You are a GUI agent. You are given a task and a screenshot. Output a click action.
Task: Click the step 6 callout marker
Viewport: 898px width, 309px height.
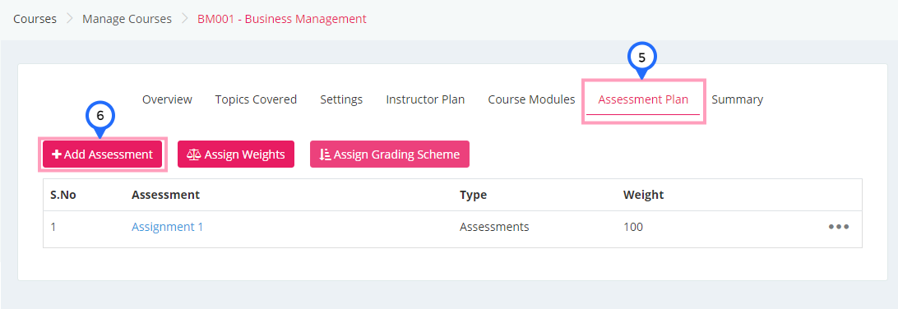coord(100,118)
